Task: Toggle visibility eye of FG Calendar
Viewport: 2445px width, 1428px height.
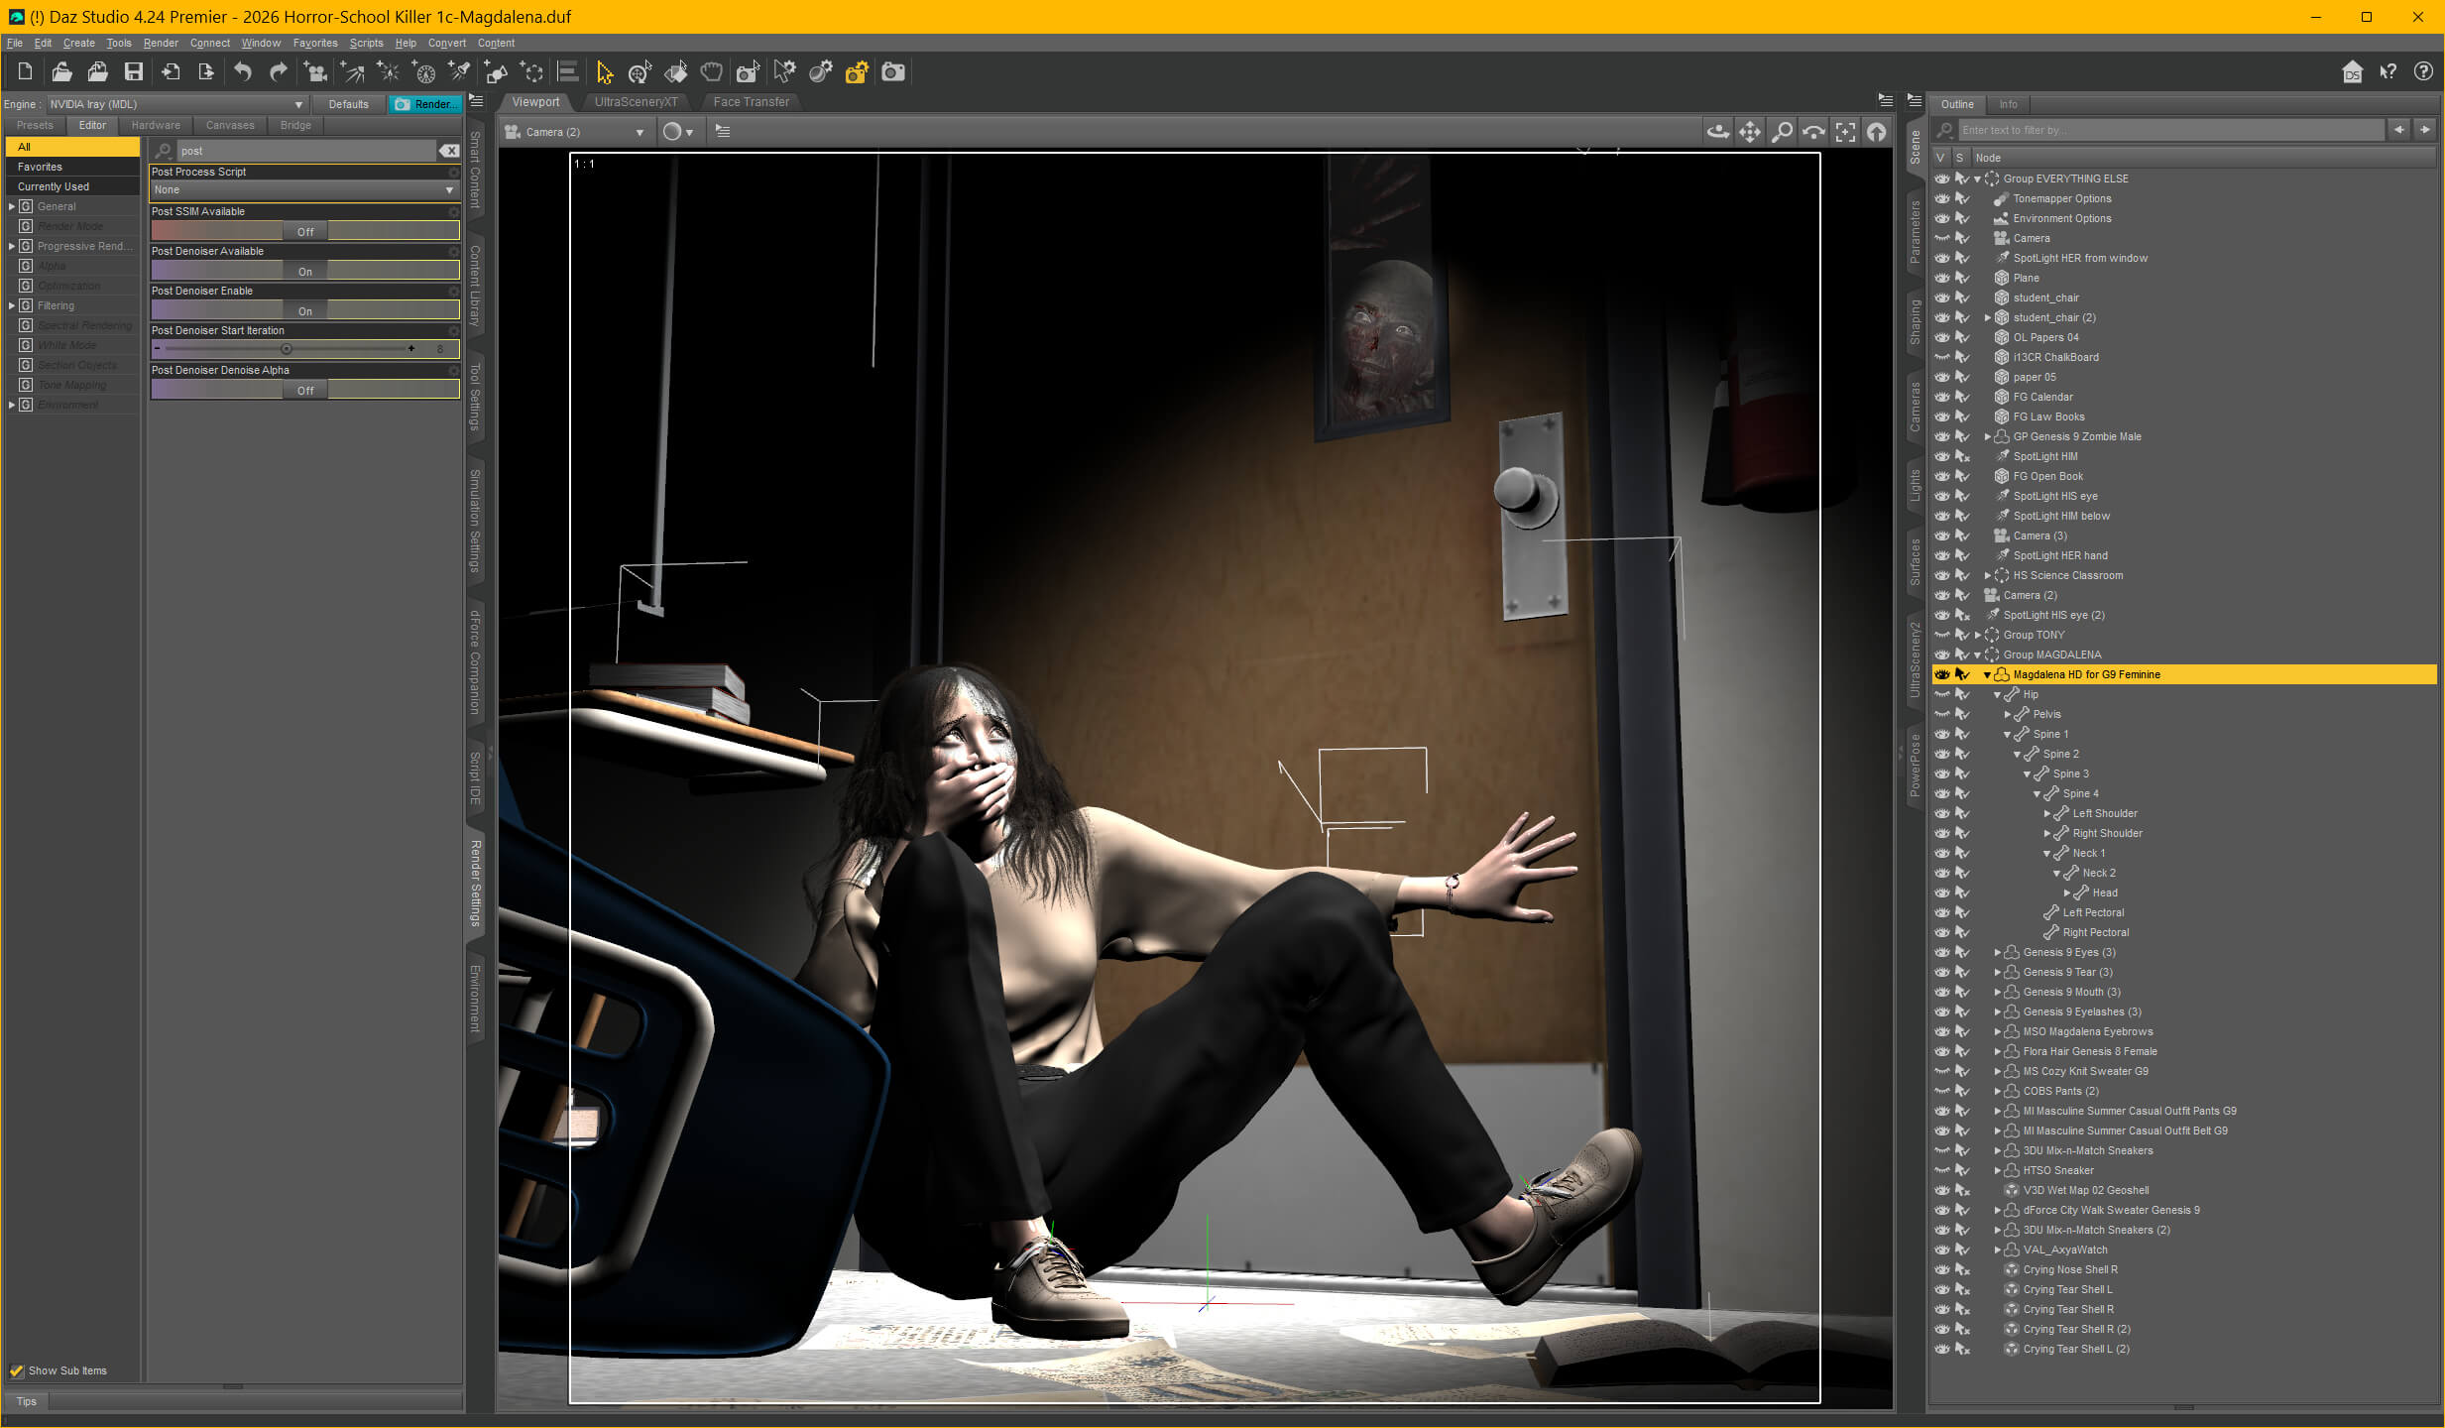Action: tap(1942, 397)
